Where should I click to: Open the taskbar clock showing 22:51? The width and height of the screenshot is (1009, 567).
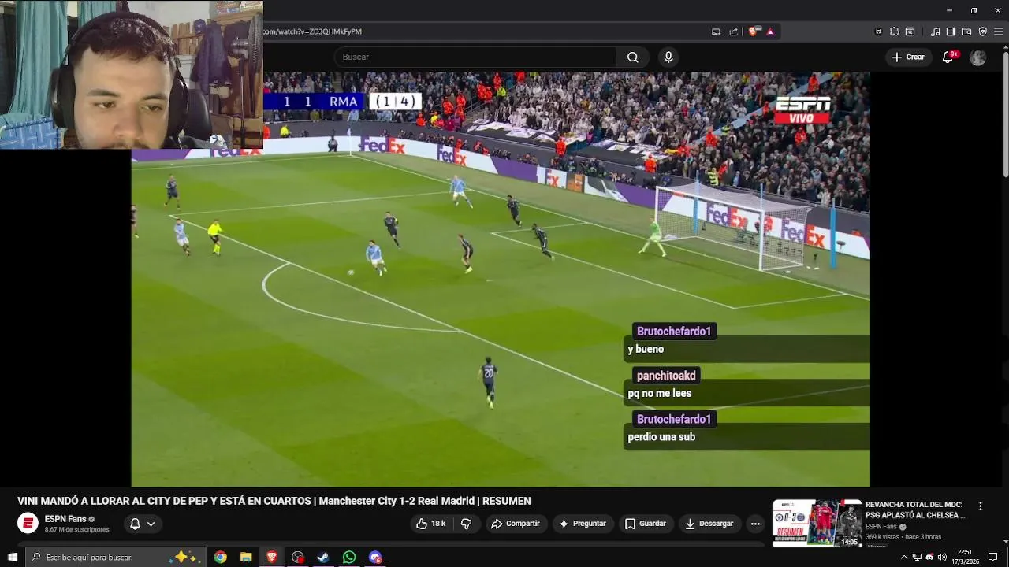click(966, 557)
